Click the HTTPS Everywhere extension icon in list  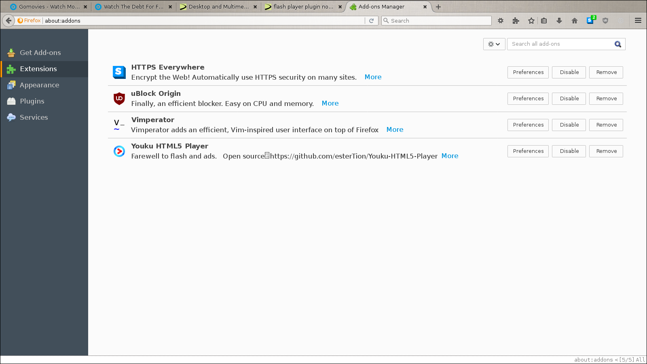(119, 72)
